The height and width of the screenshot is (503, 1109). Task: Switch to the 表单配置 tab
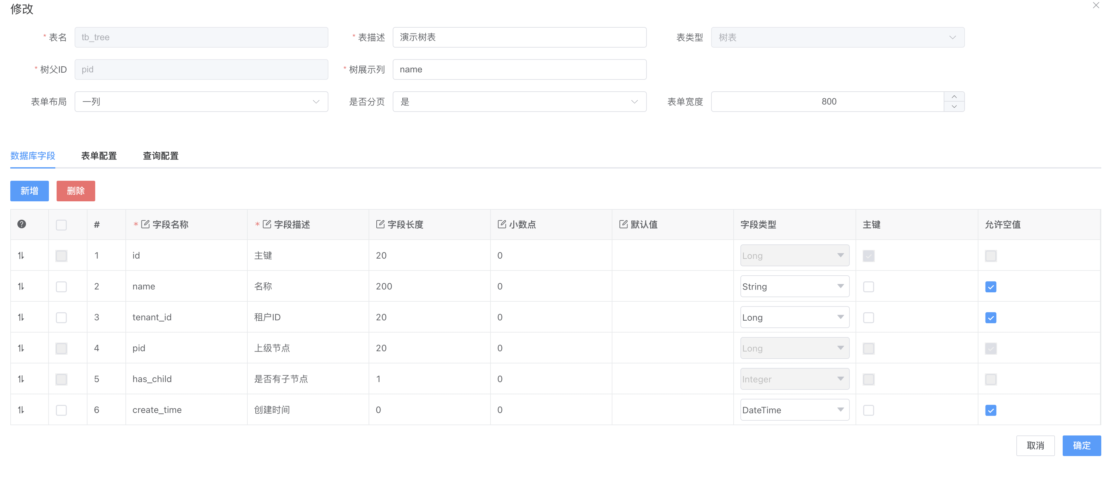[x=99, y=156]
